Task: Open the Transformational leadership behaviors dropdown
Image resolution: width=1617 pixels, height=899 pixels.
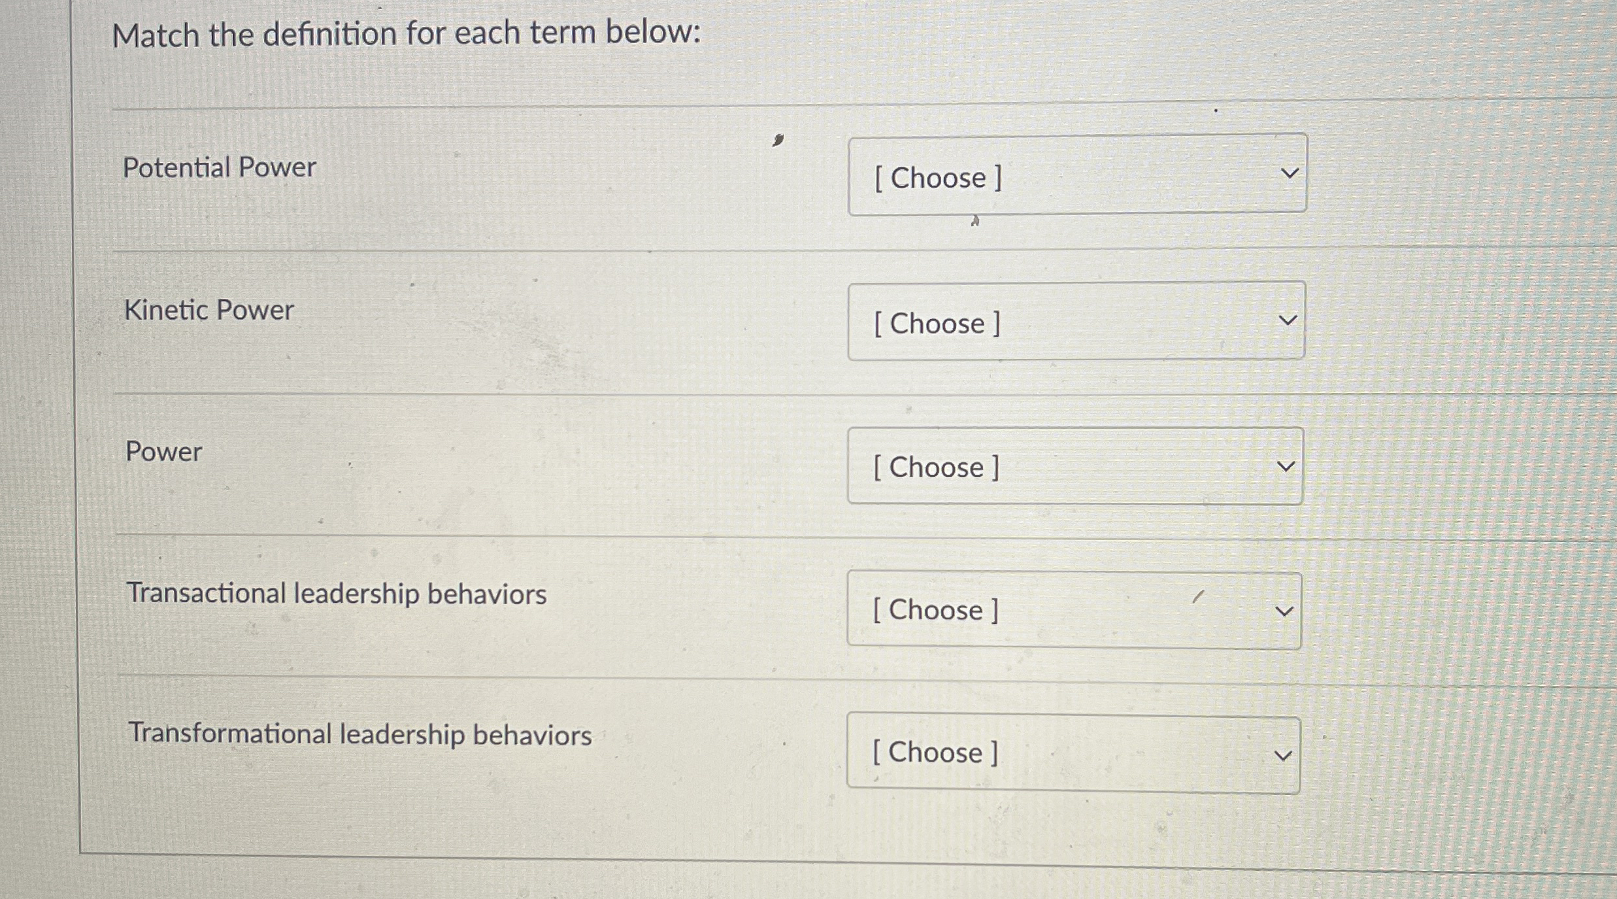Action: [1073, 753]
